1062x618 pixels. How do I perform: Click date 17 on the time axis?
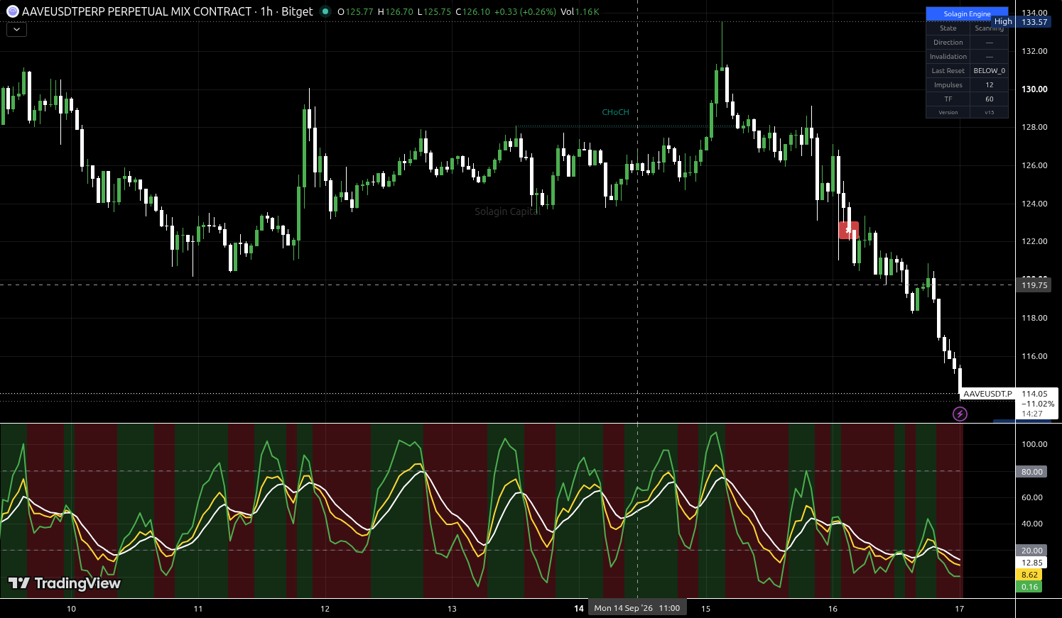(x=960, y=609)
